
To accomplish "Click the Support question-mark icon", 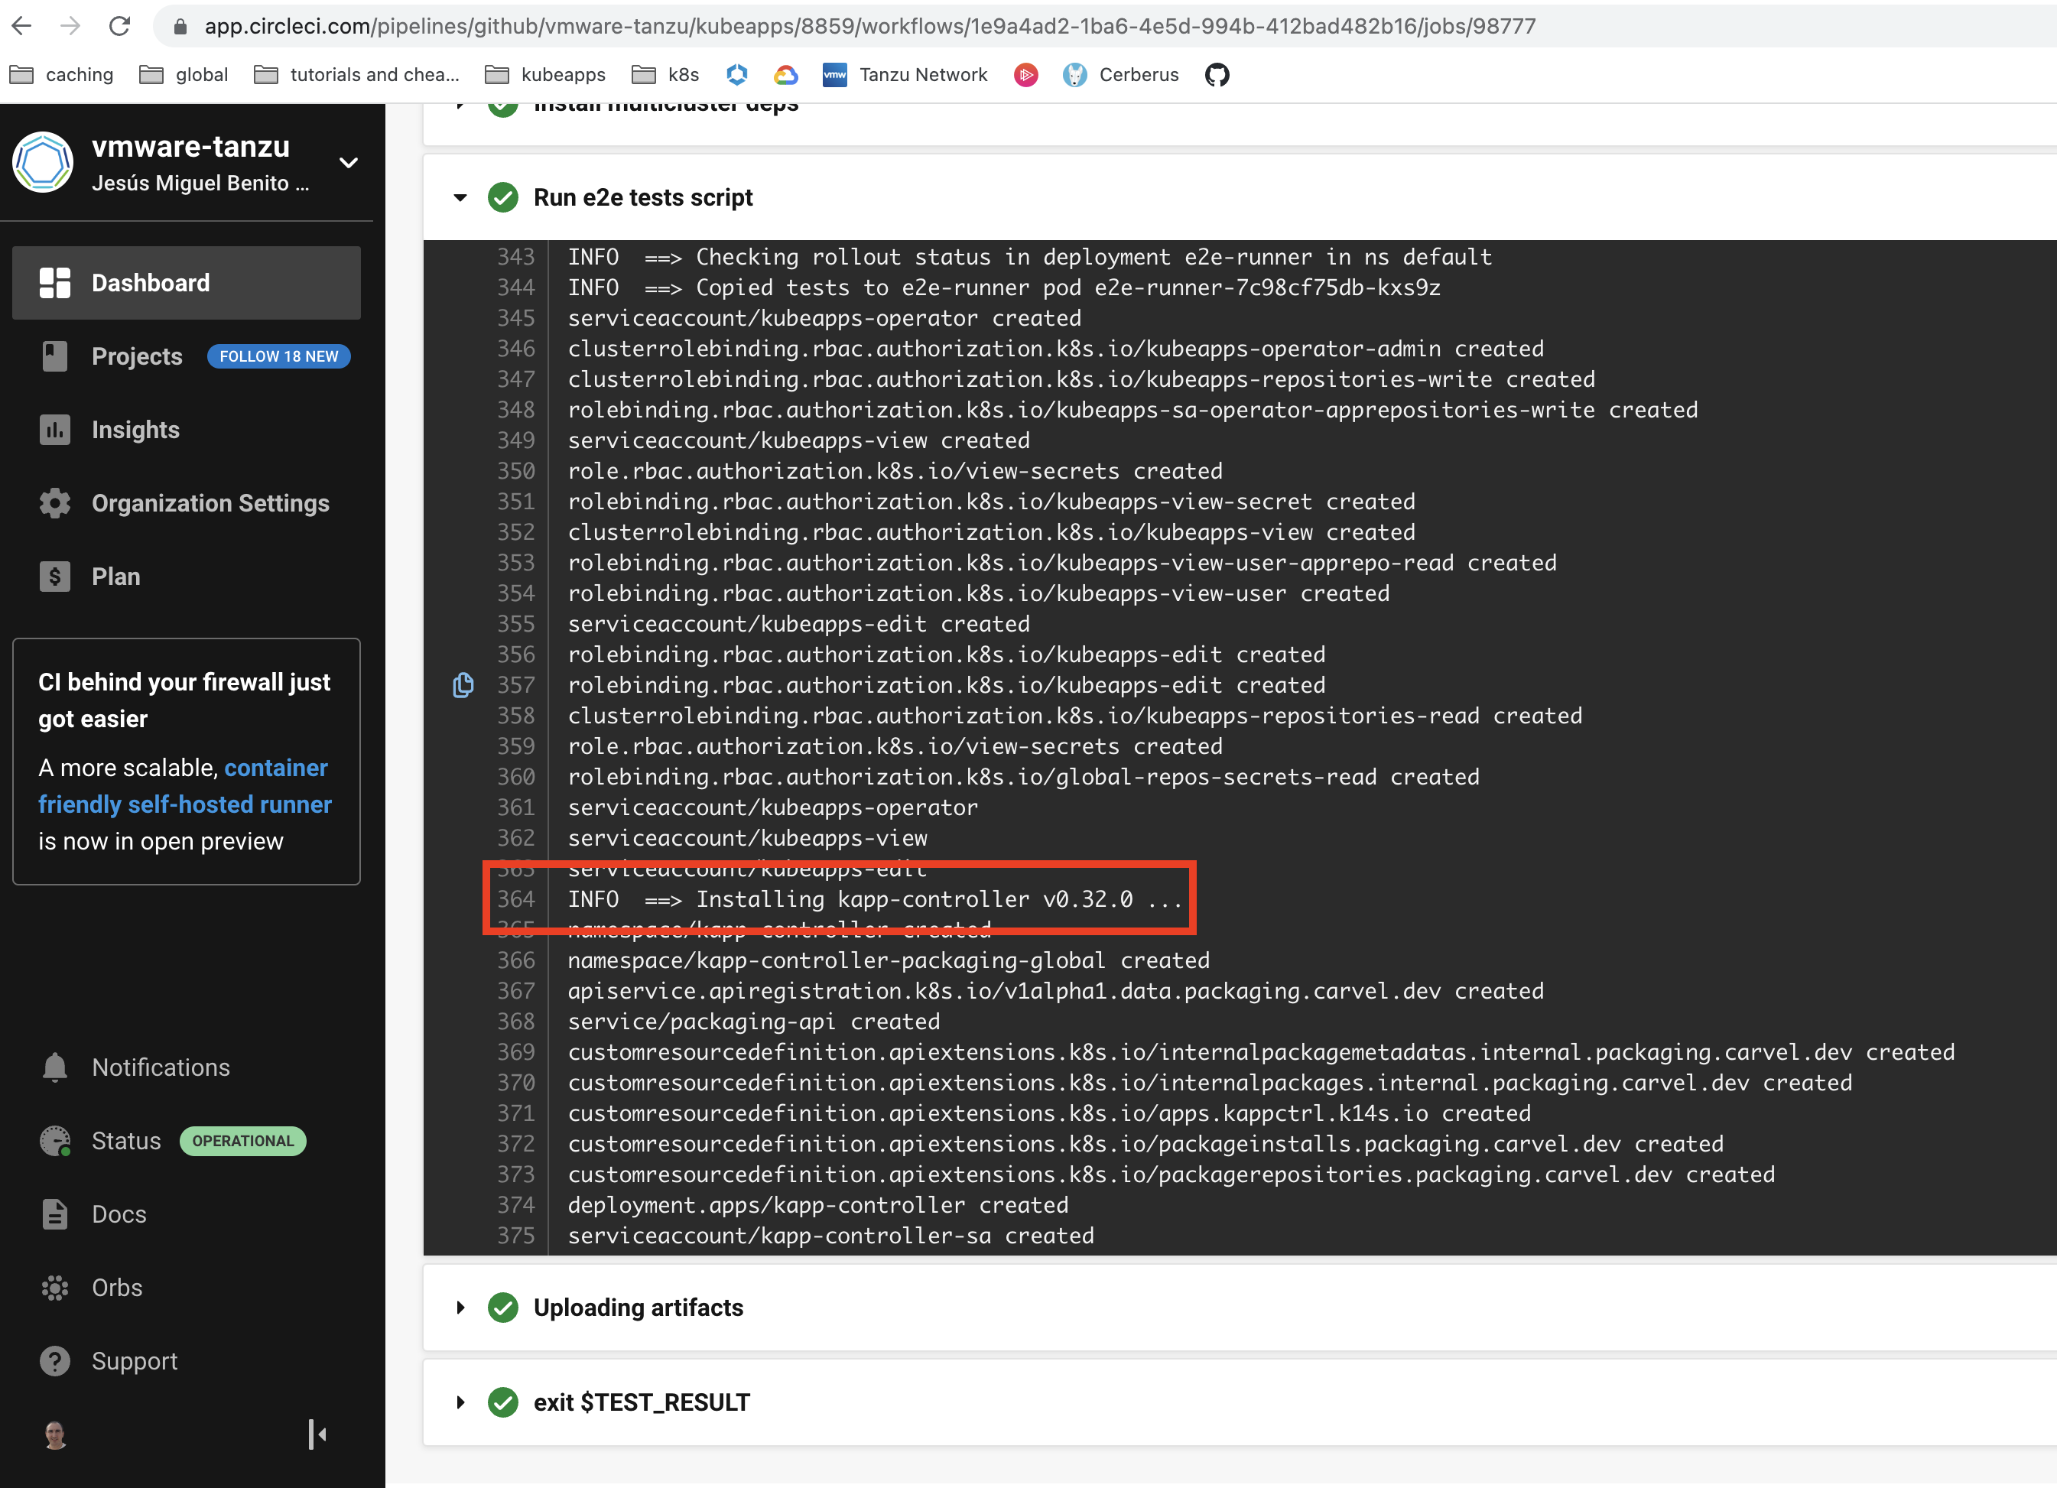I will (x=54, y=1360).
